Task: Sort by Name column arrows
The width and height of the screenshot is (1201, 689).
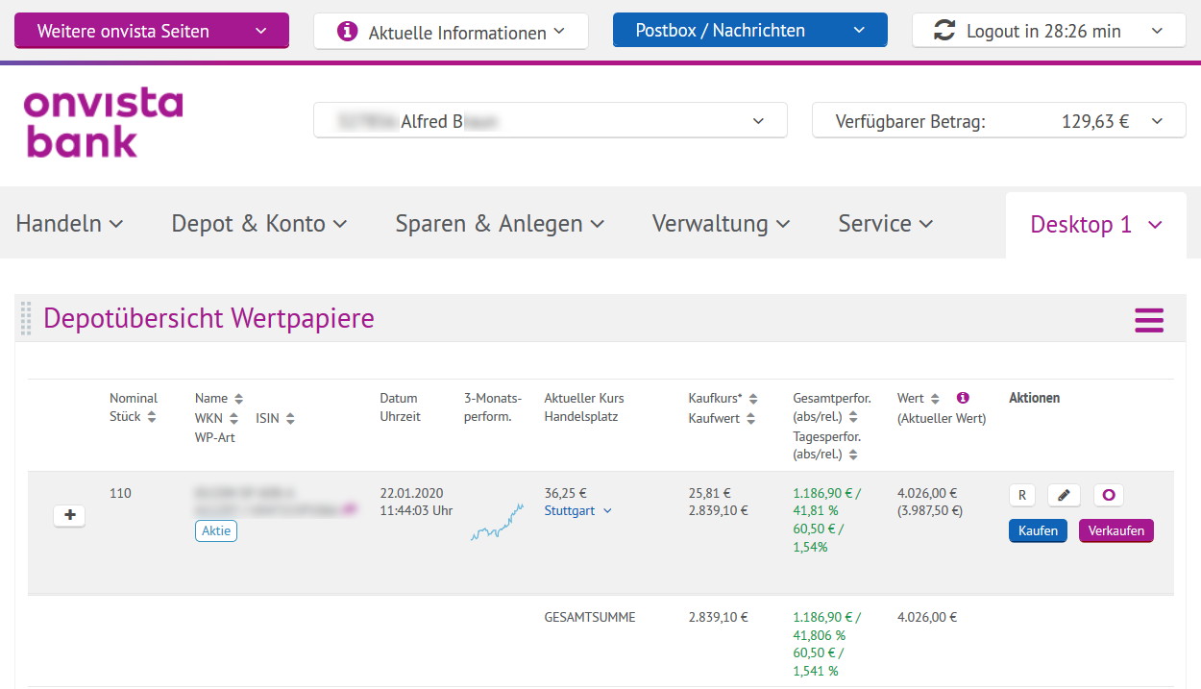Action: click(x=238, y=398)
